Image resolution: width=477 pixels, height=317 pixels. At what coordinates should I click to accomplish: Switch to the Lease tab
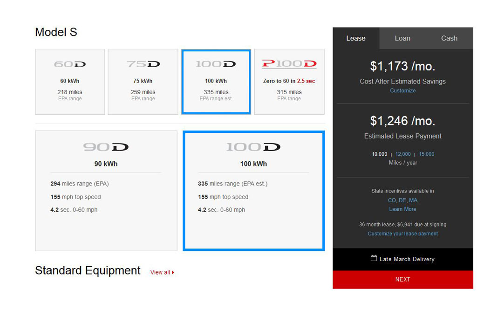[356, 38]
